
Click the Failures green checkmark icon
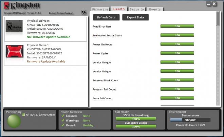63,116
